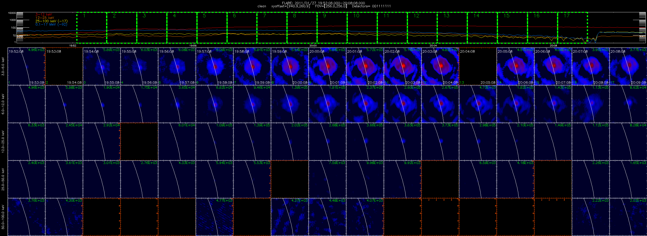Select interval 1 in the light curve
This screenshot has height=236, width=647.
click(x=92, y=27)
